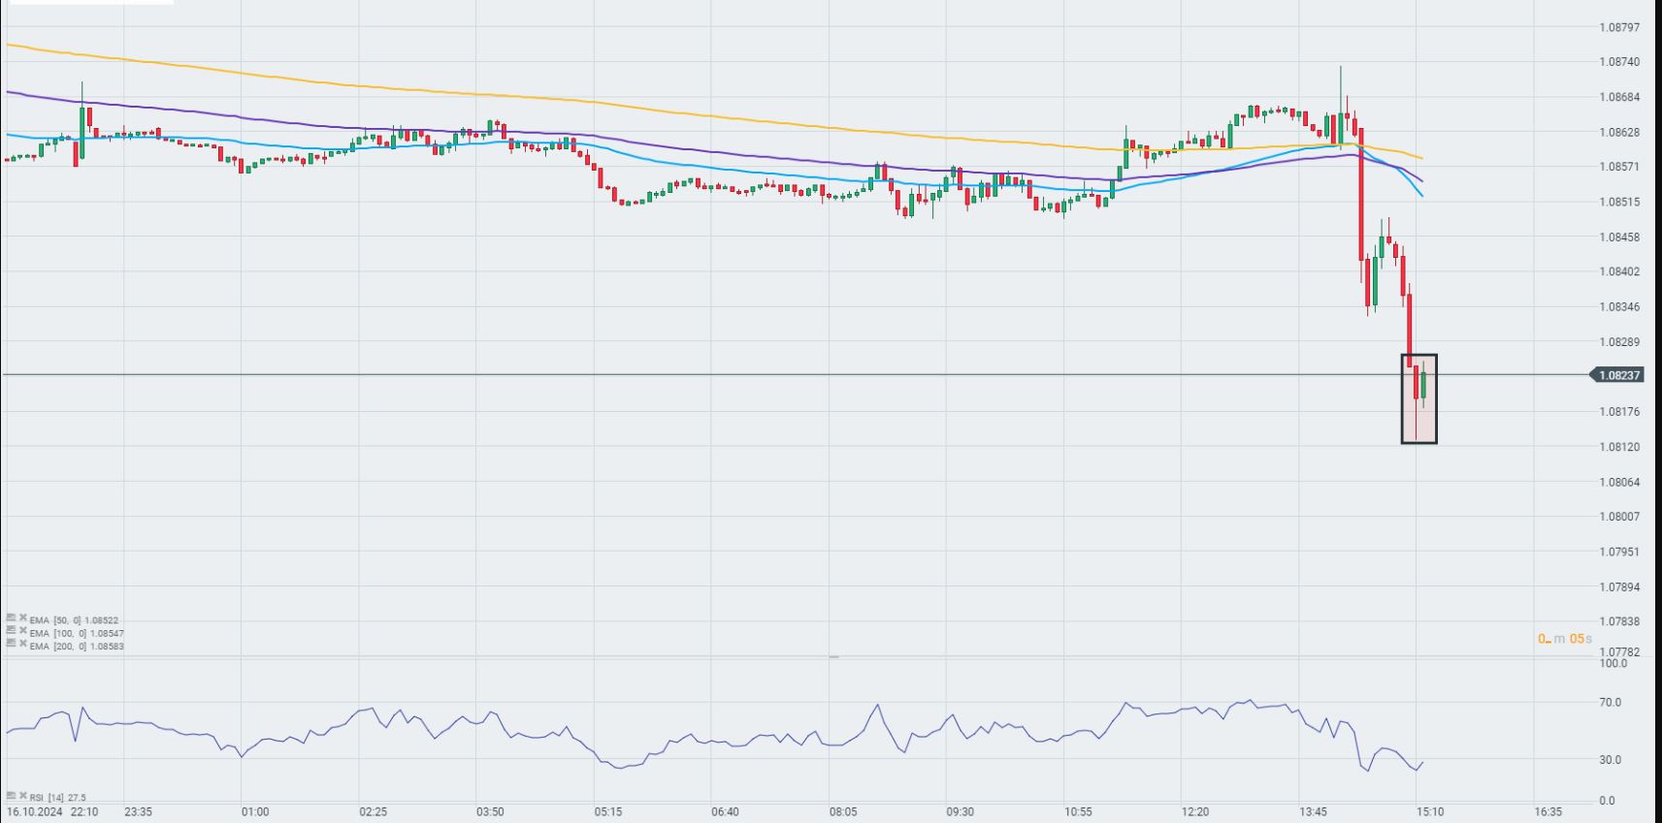
Task: Click the divider handle between chart and RSI panel
Action: (832, 657)
